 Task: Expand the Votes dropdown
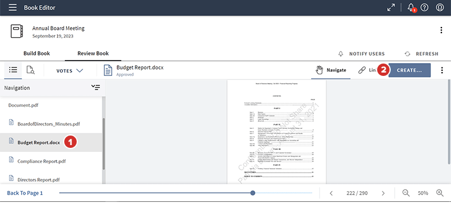(x=69, y=70)
